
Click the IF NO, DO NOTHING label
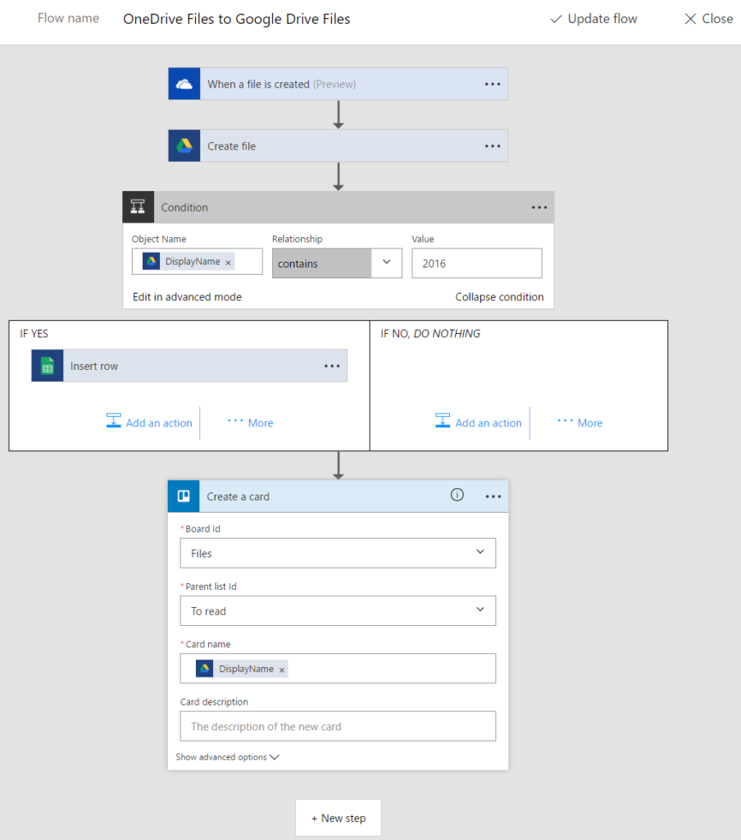tap(430, 334)
